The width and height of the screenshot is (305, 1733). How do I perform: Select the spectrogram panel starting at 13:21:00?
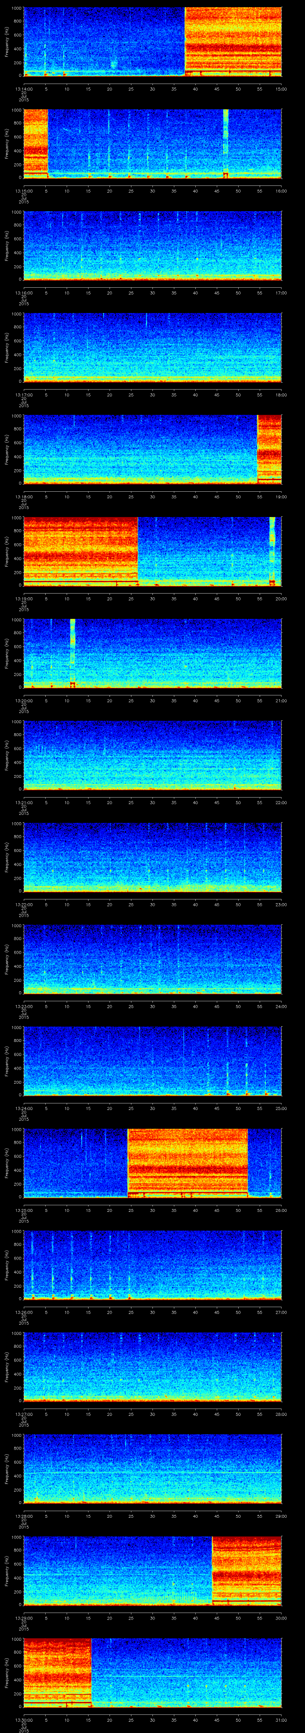pyautogui.click(x=152, y=755)
